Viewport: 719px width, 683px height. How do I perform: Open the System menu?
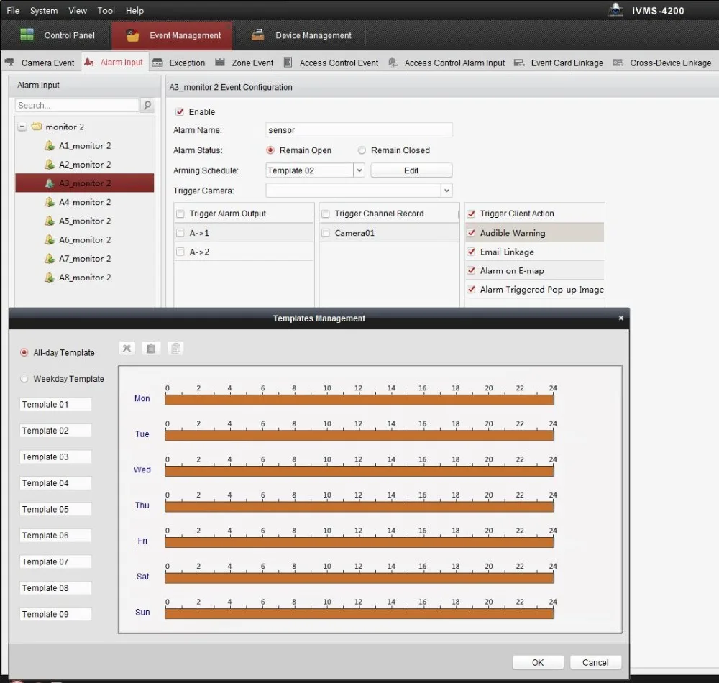click(x=44, y=10)
